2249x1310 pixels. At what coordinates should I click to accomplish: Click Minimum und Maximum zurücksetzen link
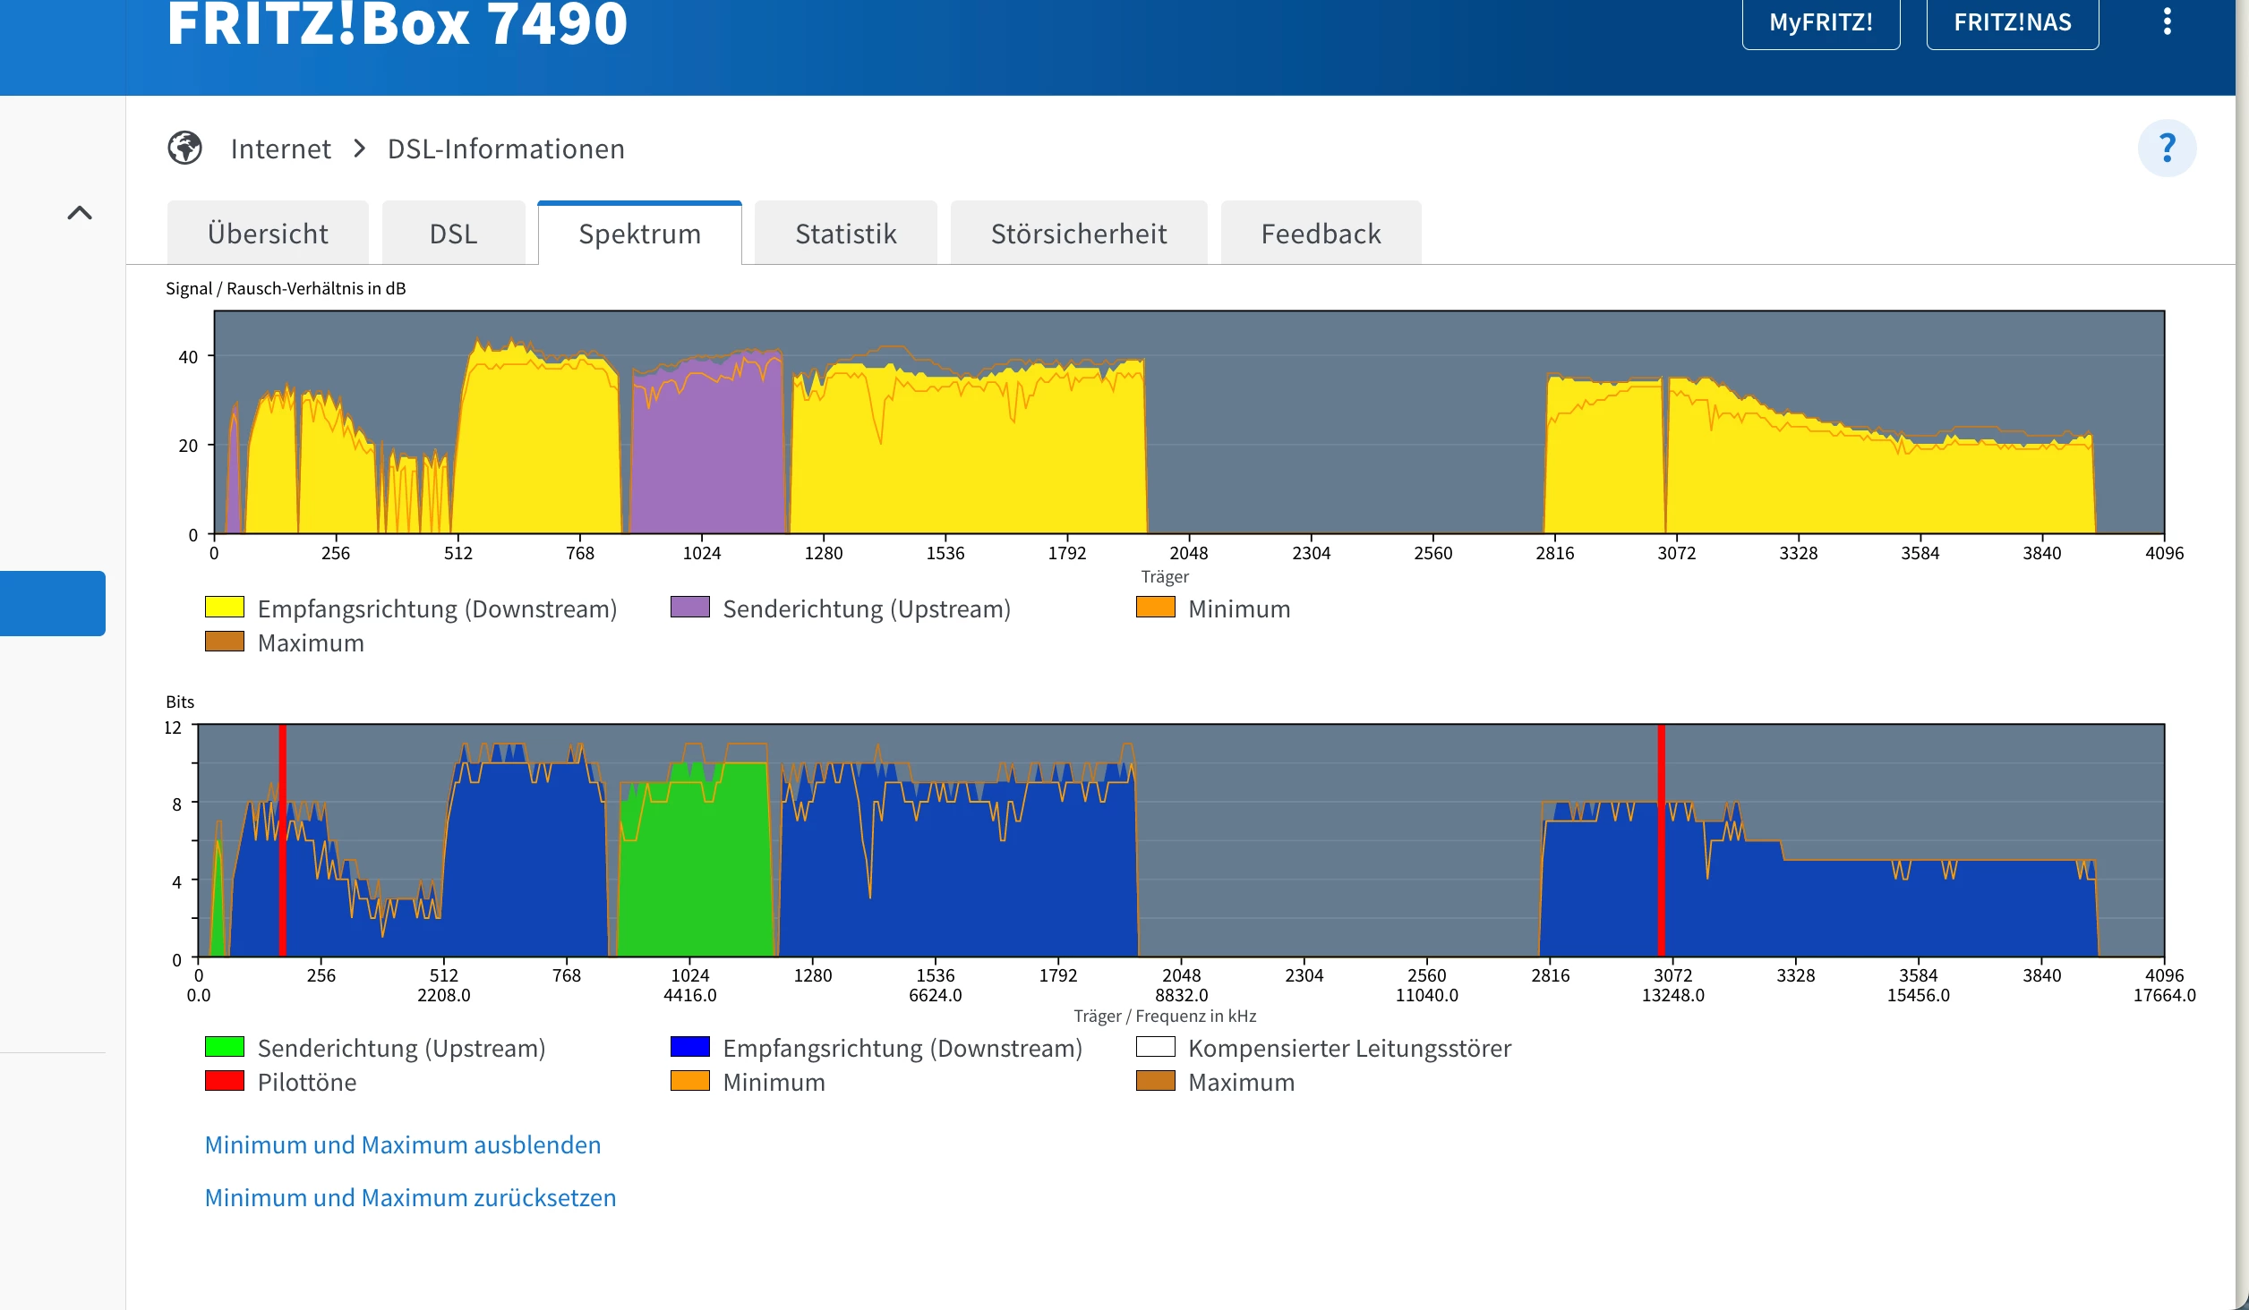point(410,1197)
